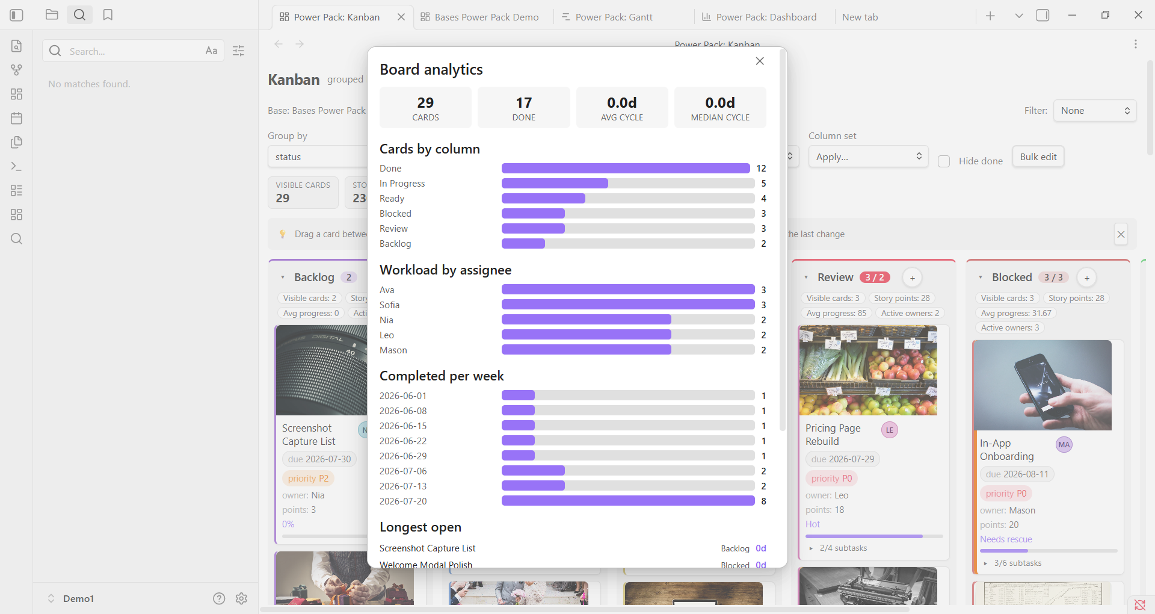The height and width of the screenshot is (614, 1155).
Task: Open settings gear icon
Action: (241, 598)
